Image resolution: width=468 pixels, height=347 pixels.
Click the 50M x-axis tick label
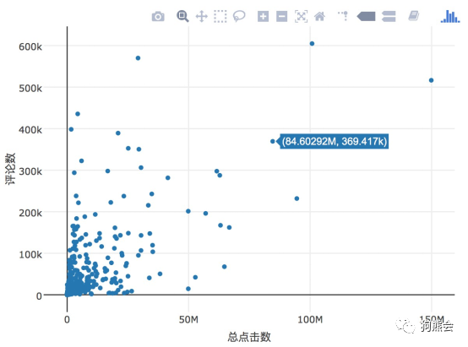point(188,319)
